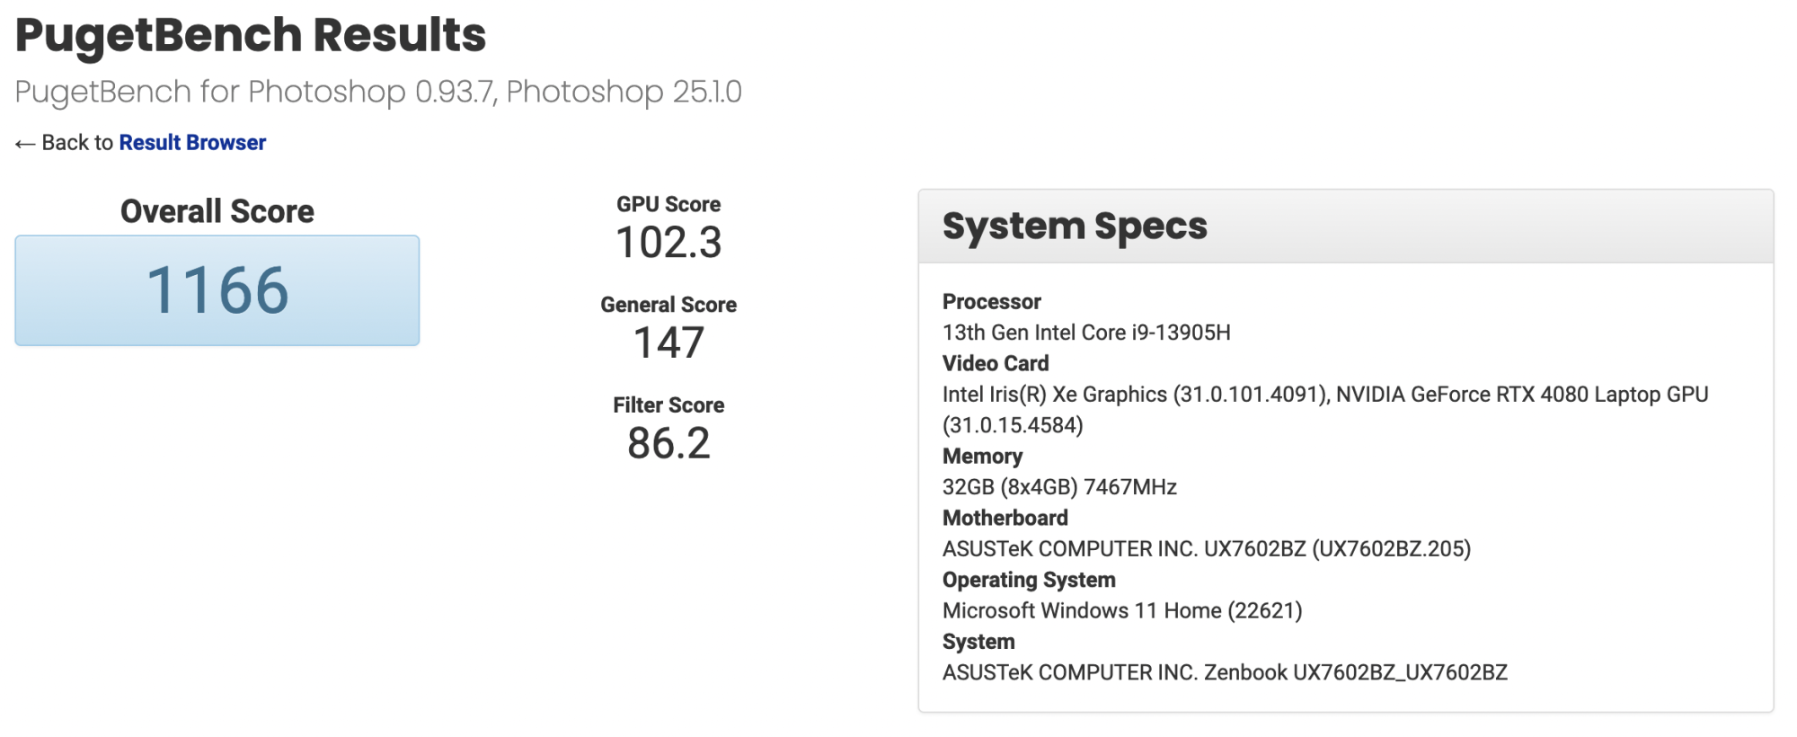Click the Motherboard label
Viewport: 1797px width, 737px height.
pyautogui.click(x=1005, y=518)
